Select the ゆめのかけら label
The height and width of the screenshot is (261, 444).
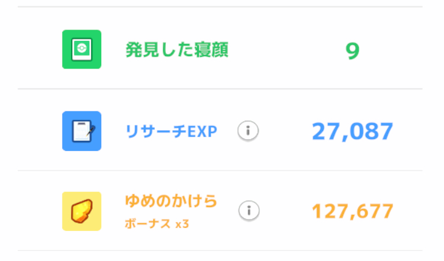tap(171, 201)
